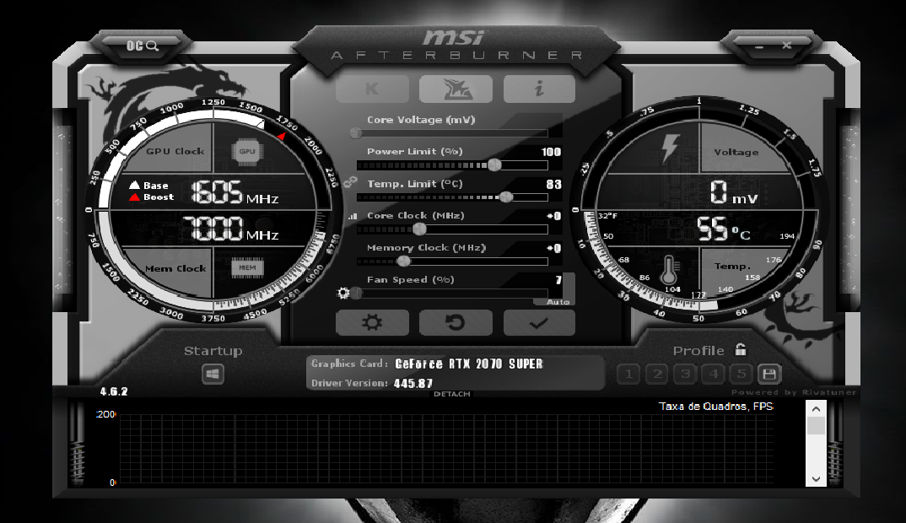
Task: Toggle the link icon beside Temp. Limit
Action: (x=350, y=182)
